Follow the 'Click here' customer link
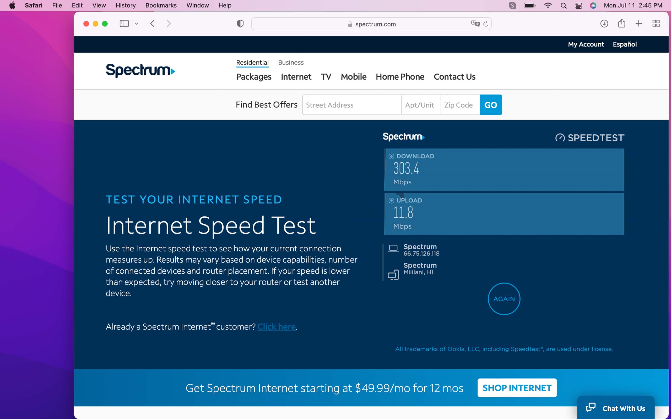The height and width of the screenshot is (419, 671). tap(277, 327)
